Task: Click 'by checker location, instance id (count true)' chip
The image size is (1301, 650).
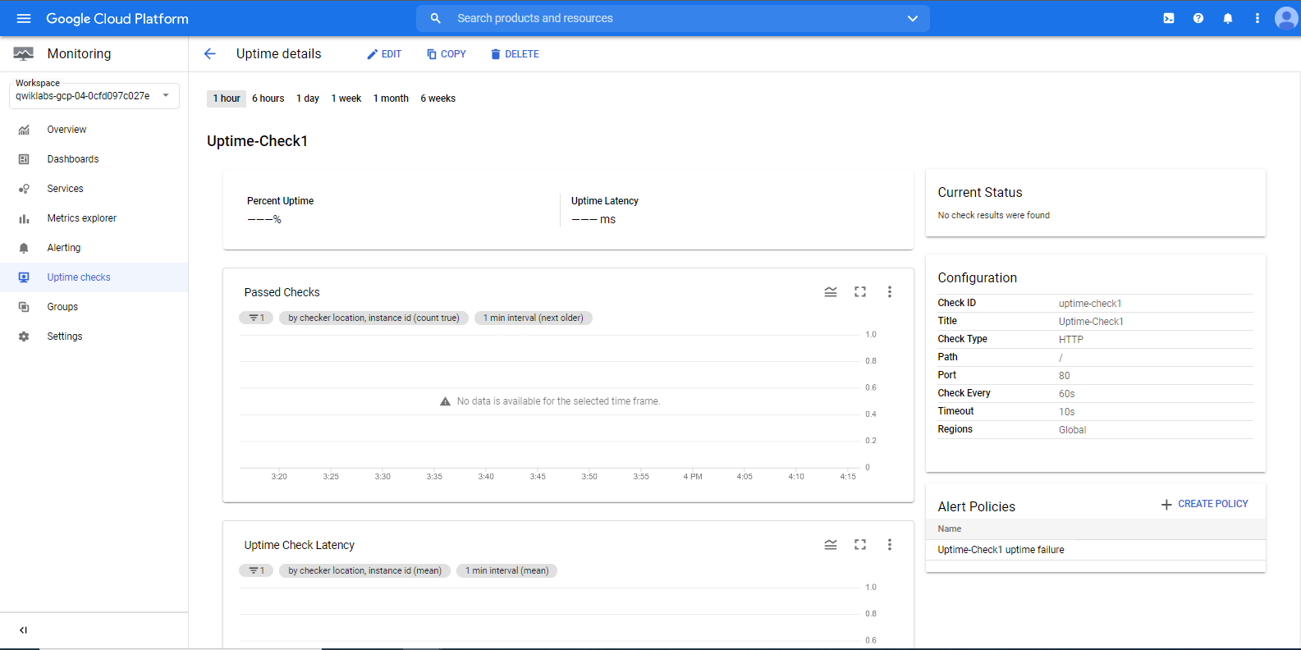Action: coord(373,318)
